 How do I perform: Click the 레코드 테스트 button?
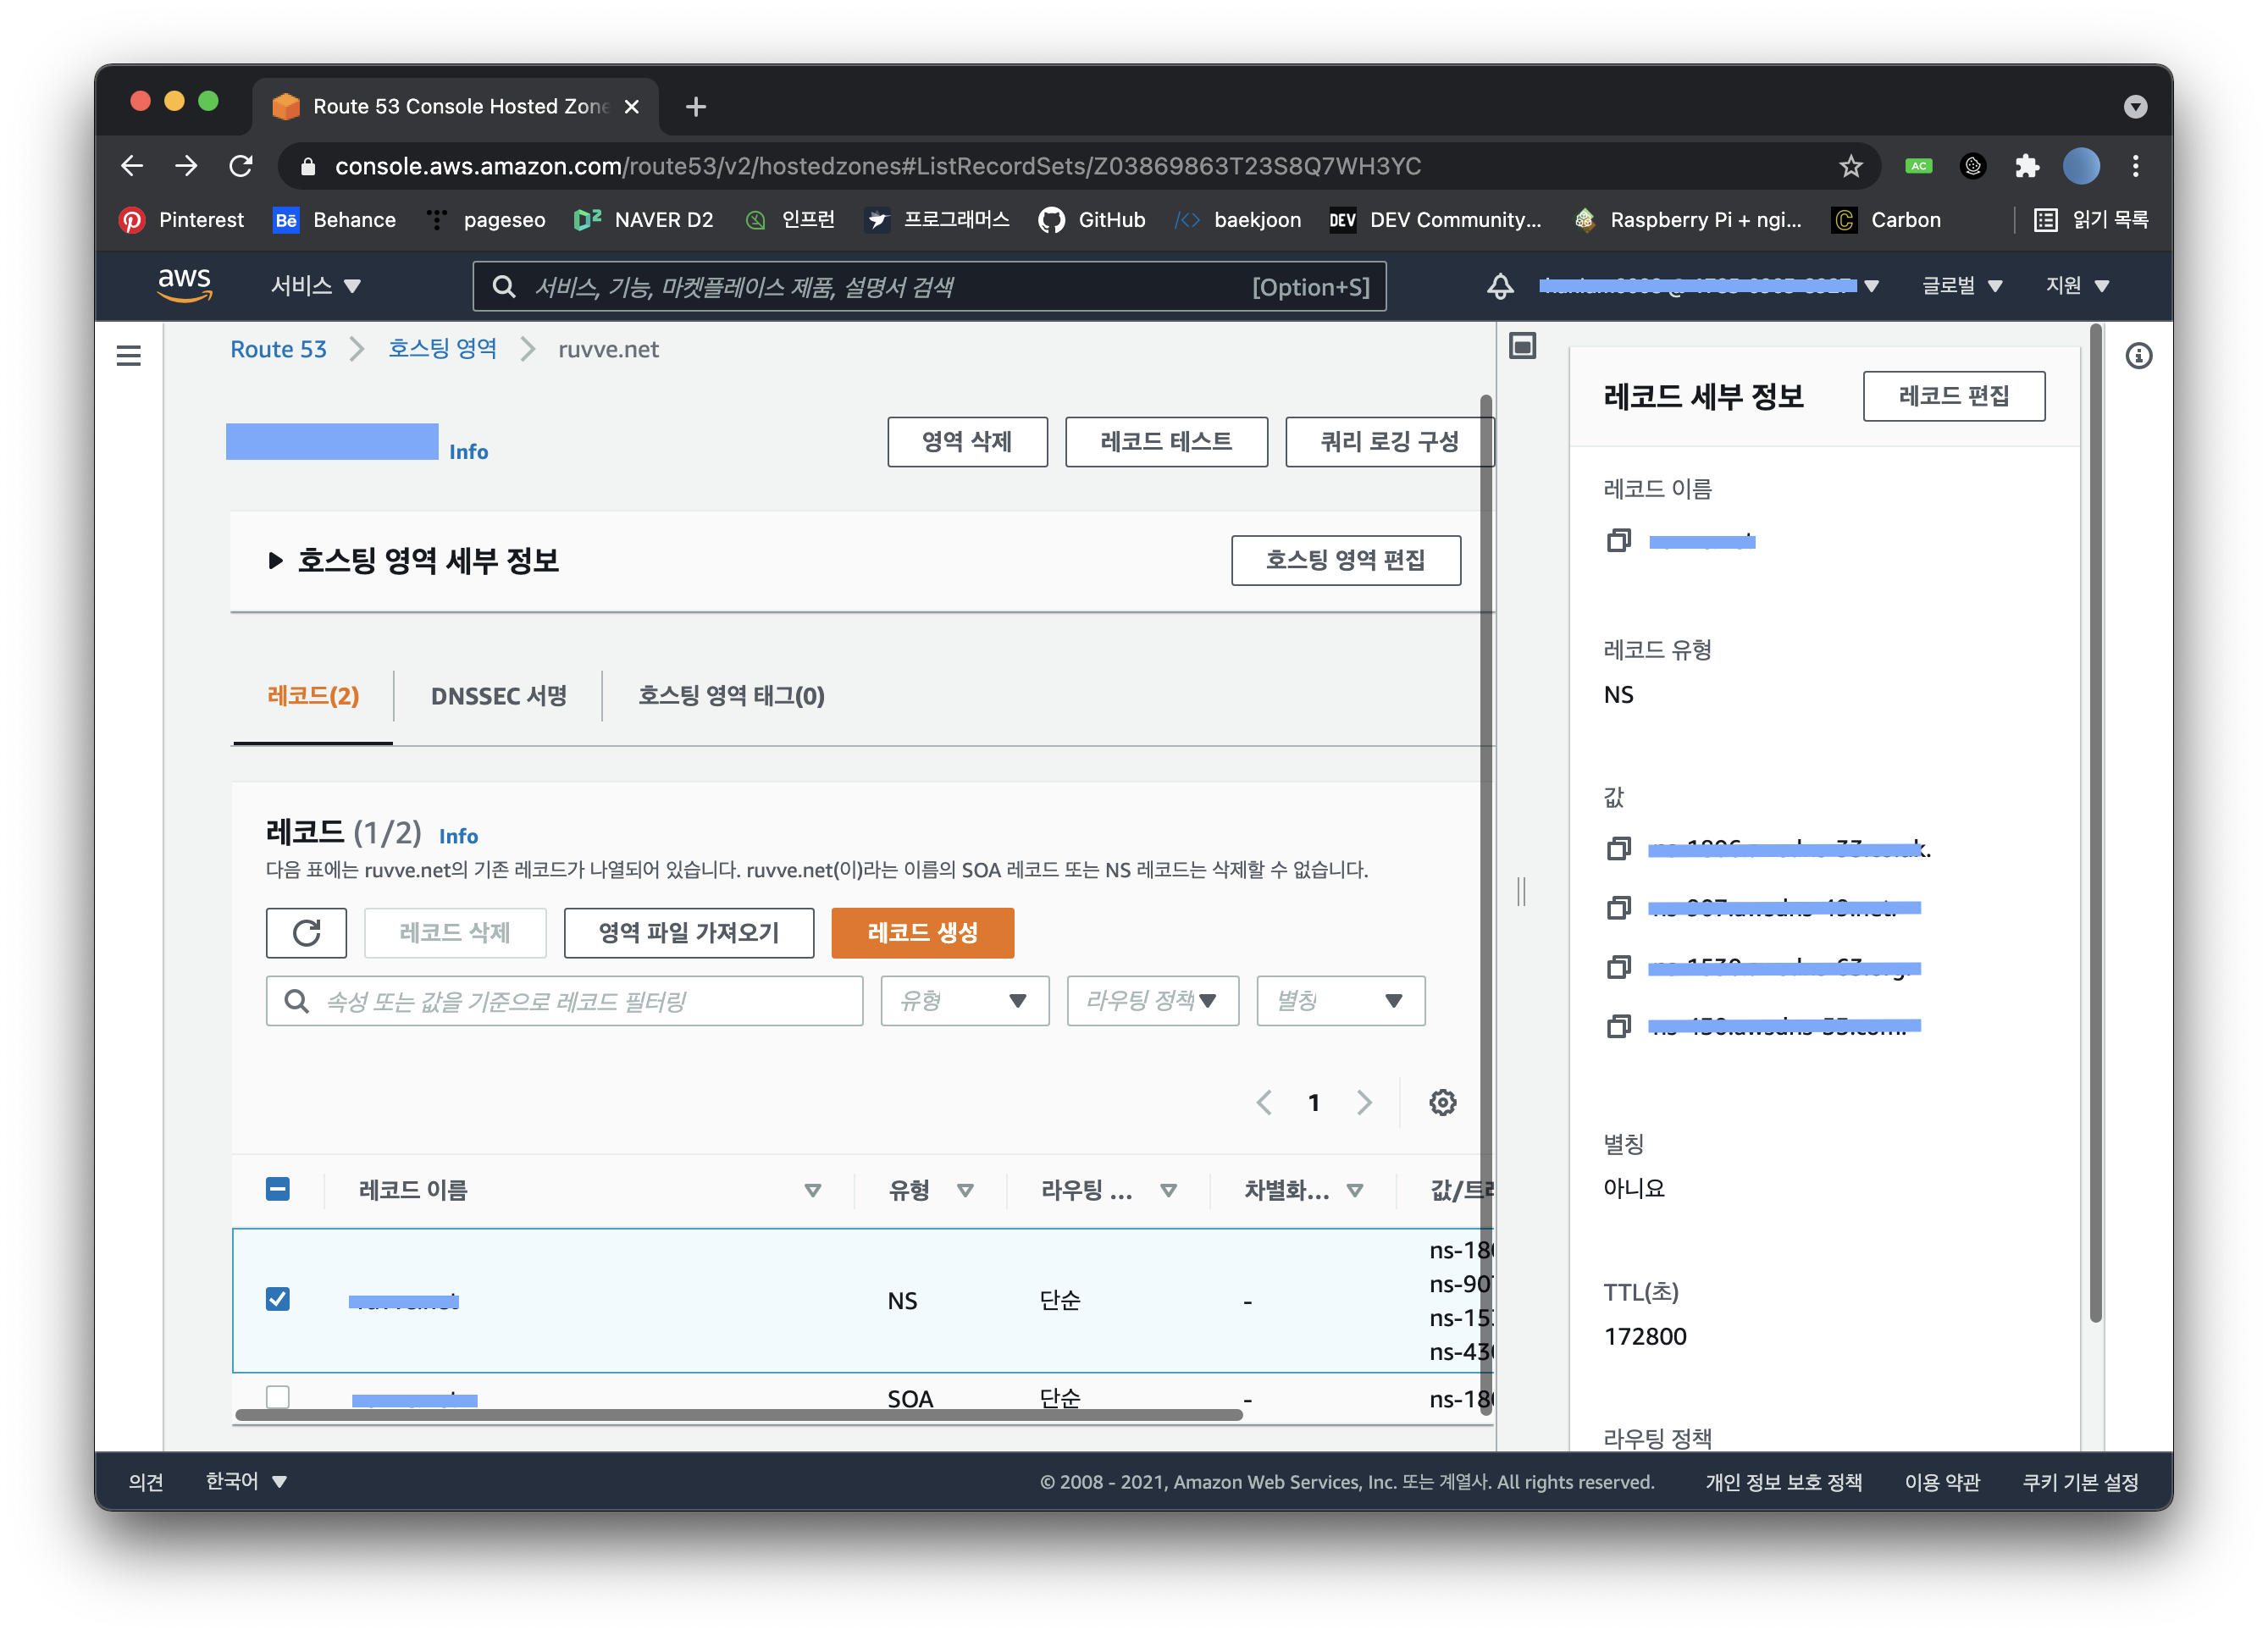click(1166, 442)
